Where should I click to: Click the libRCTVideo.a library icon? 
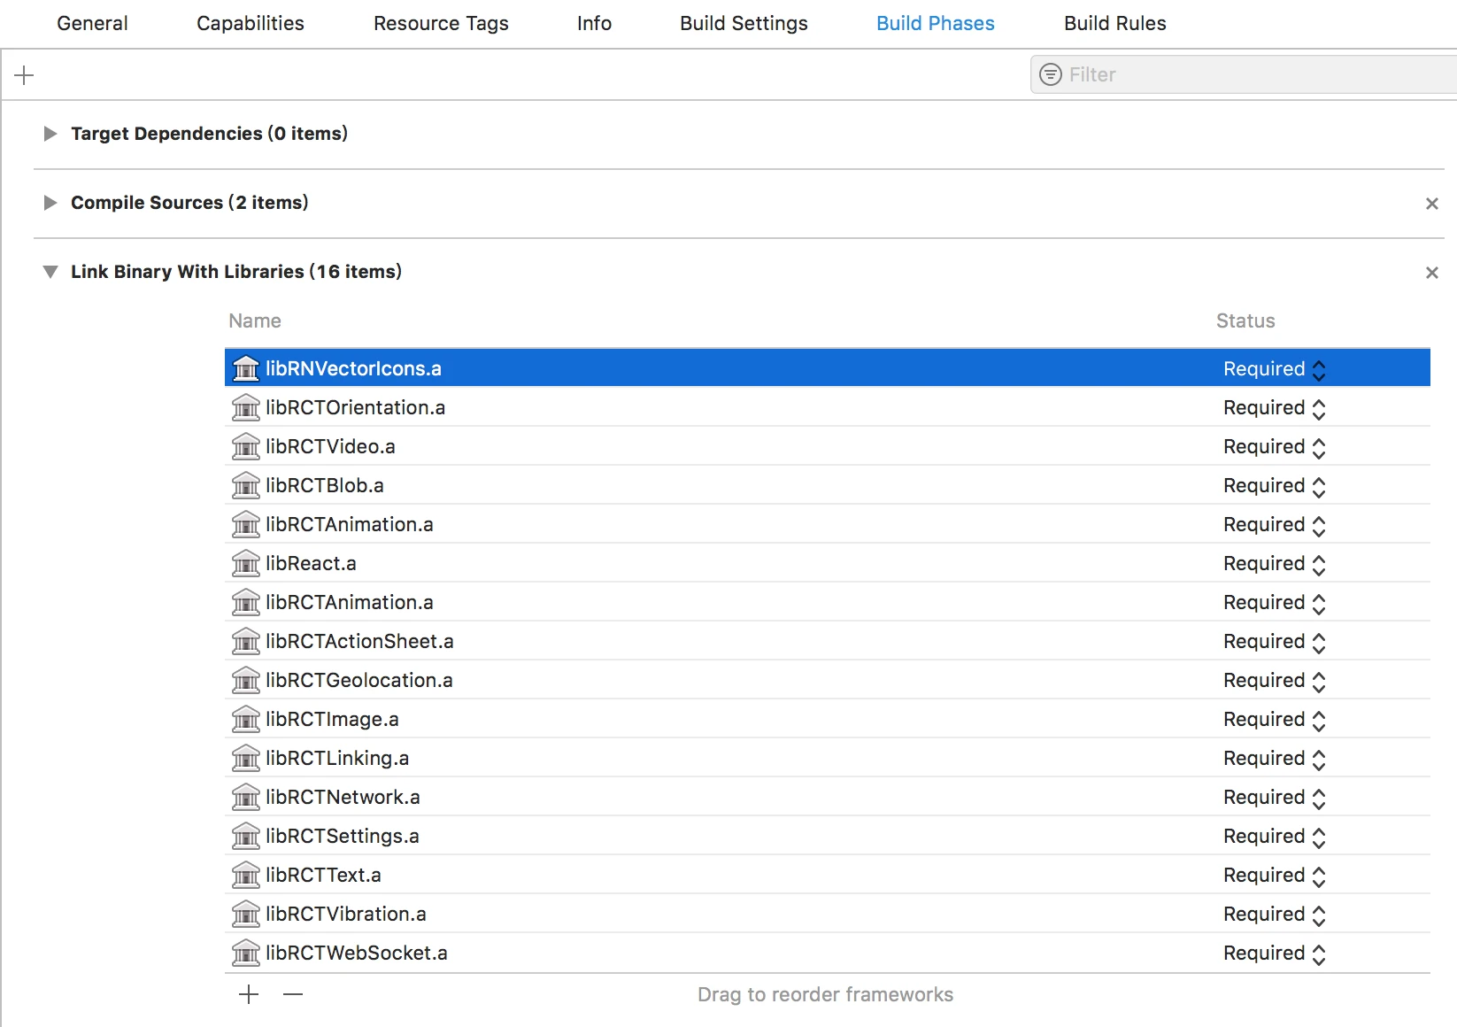pos(245,446)
